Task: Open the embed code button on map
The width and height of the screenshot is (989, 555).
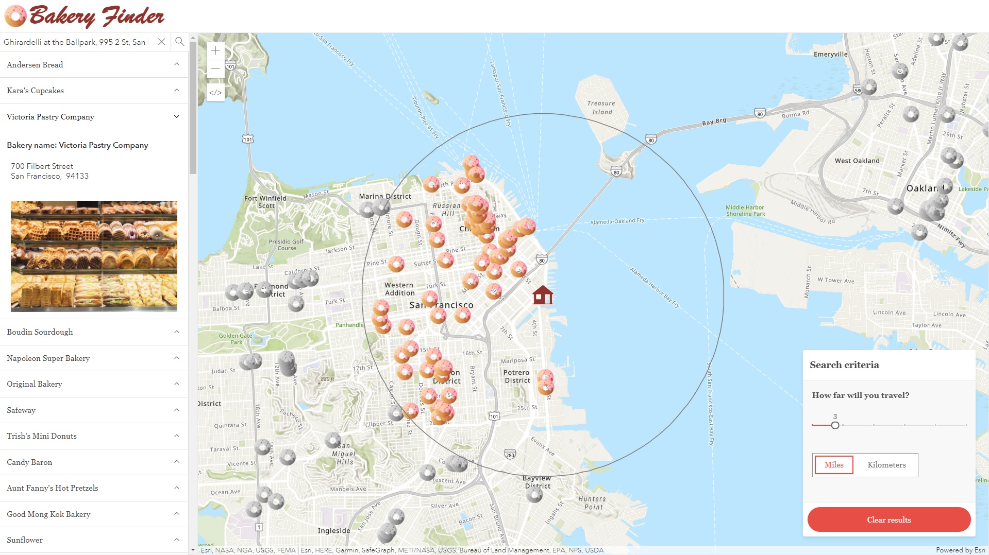Action: (x=215, y=93)
